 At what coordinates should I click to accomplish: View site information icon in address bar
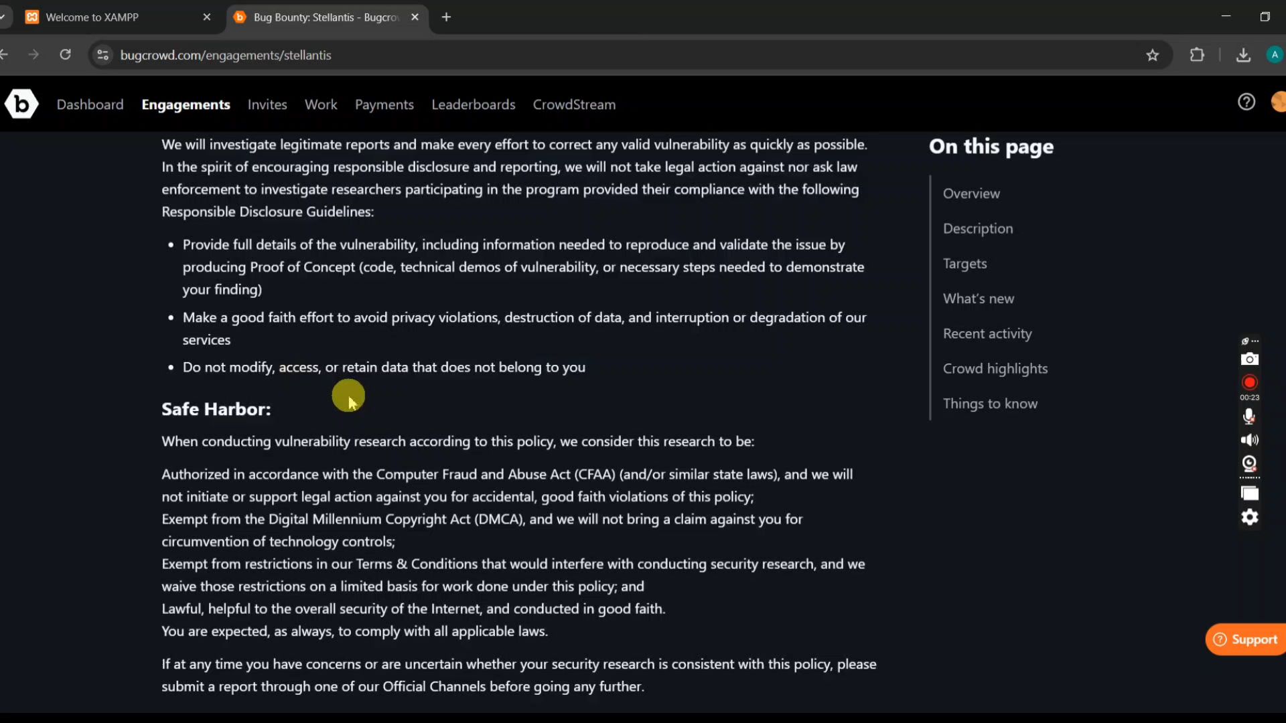point(102,55)
